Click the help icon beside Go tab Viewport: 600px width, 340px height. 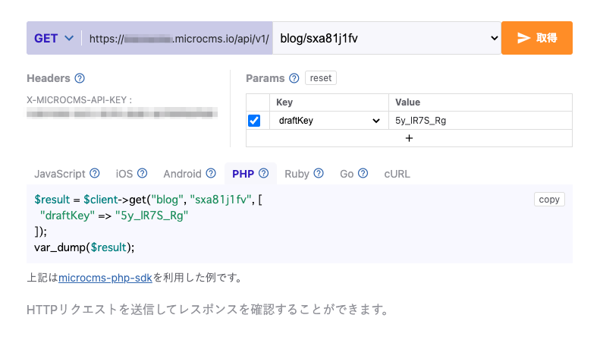(363, 174)
